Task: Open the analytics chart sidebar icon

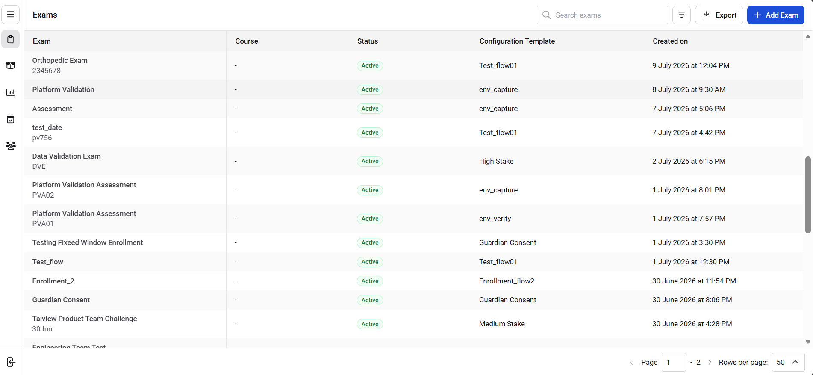Action: (11, 92)
